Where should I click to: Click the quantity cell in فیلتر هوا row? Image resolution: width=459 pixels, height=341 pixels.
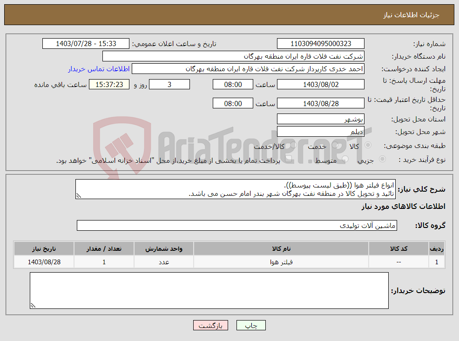[104, 262]
